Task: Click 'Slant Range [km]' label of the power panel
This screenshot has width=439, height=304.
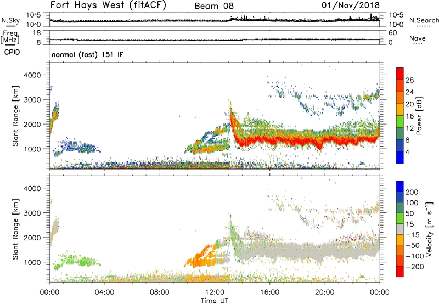Action: [15, 116]
